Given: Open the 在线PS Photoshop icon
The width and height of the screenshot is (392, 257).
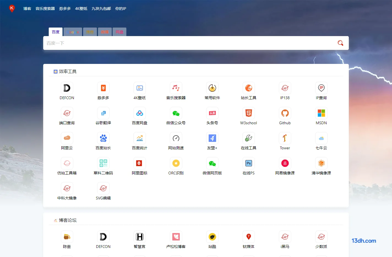Looking at the screenshot, I should [x=249, y=163].
